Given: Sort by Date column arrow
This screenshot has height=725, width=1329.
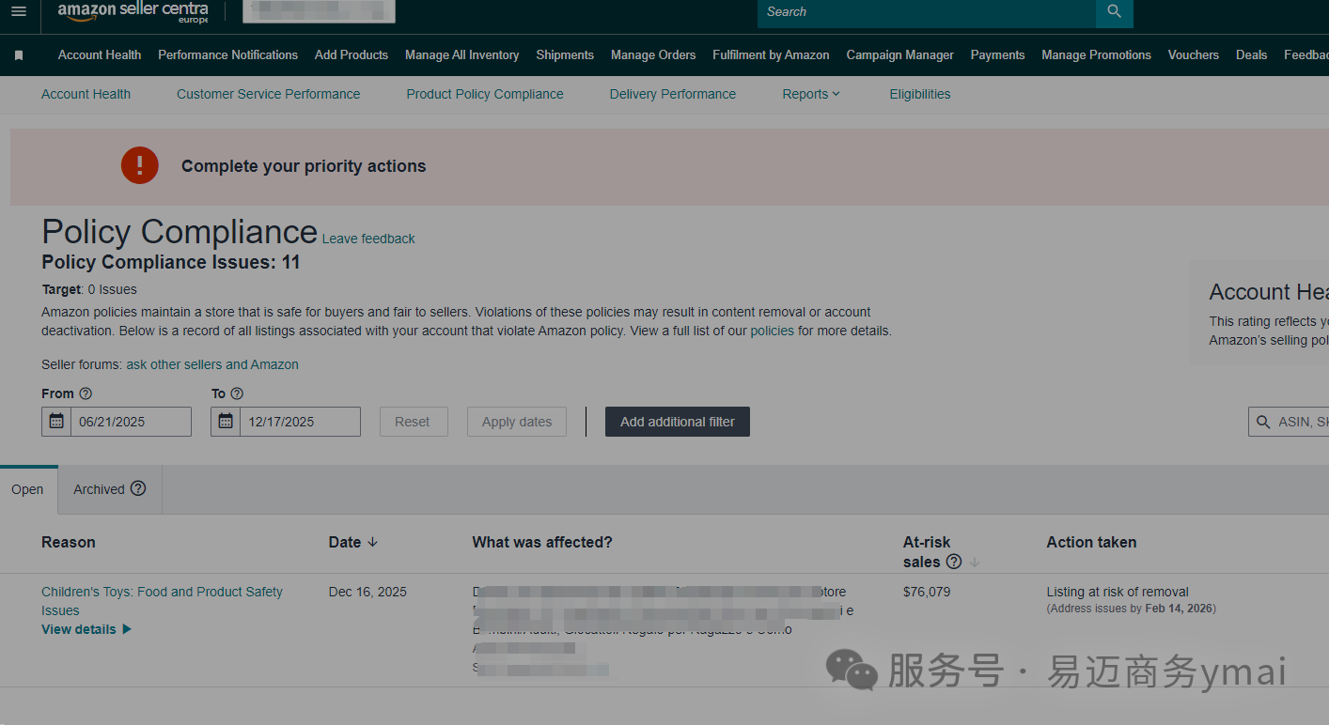Looking at the screenshot, I should click(372, 542).
